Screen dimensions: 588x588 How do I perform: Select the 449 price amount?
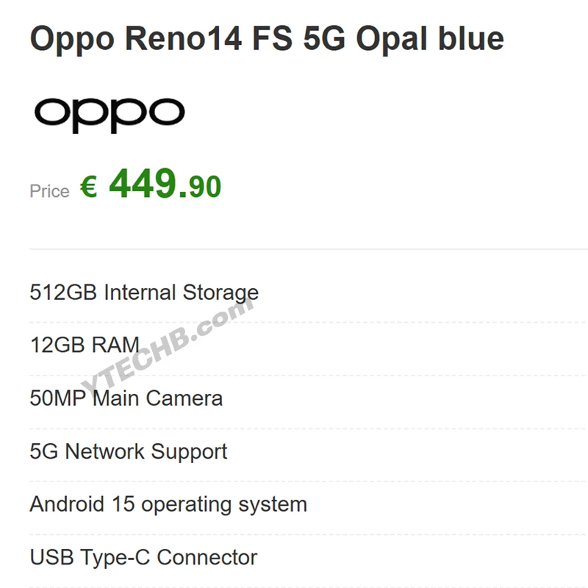point(143,184)
